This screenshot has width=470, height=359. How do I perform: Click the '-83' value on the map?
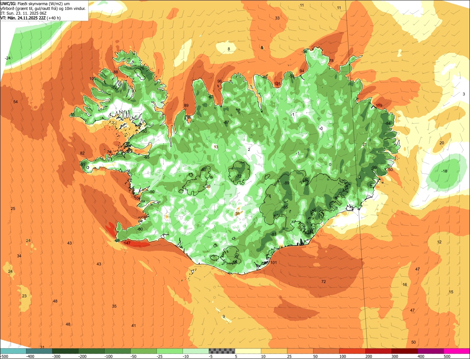click(273, 234)
